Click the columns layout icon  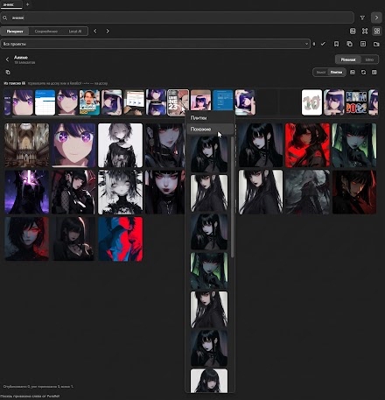pyautogui.click(x=374, y=72)
